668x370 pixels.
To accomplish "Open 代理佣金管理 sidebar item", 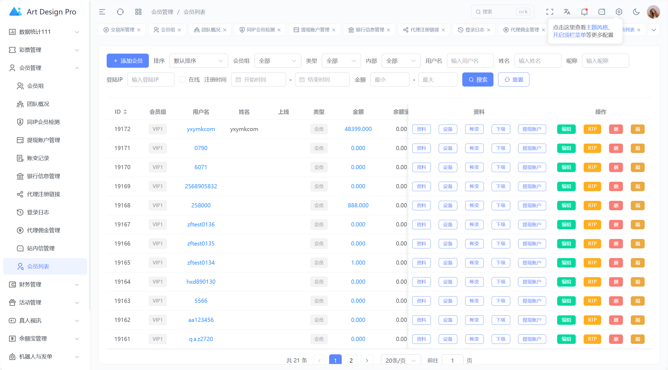I will click(45, 230).
